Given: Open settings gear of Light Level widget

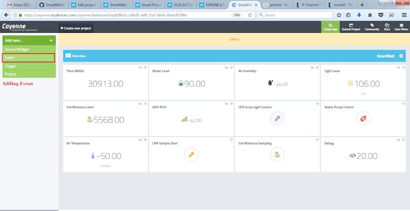Looking at the screenshot, I should coord(403,67).
